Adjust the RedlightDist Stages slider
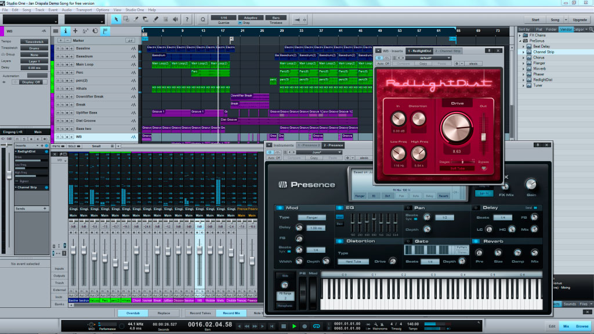594x334 pixels. click(462, 162)
